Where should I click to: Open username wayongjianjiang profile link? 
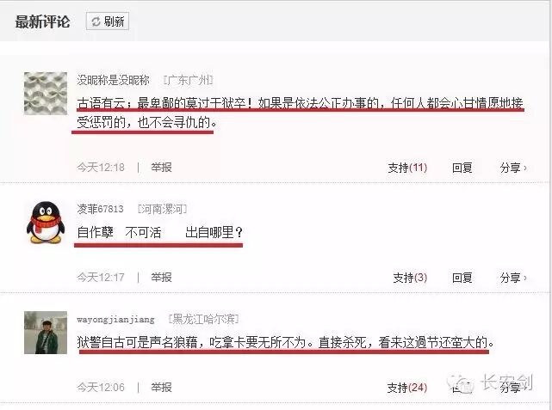115,320
